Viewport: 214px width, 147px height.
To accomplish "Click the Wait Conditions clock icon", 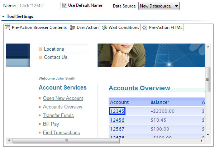I will pyautogui.click(x=104, y=27).
